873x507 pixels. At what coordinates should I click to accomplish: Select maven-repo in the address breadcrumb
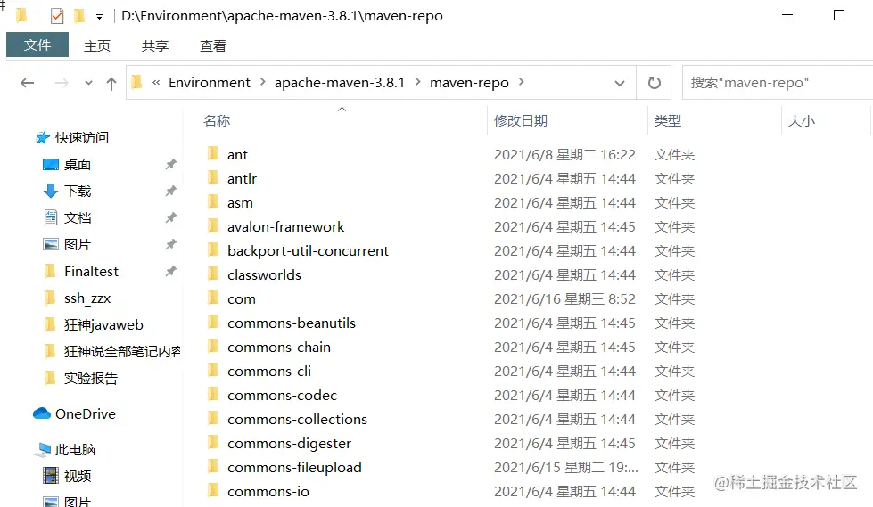pos(469,82)
